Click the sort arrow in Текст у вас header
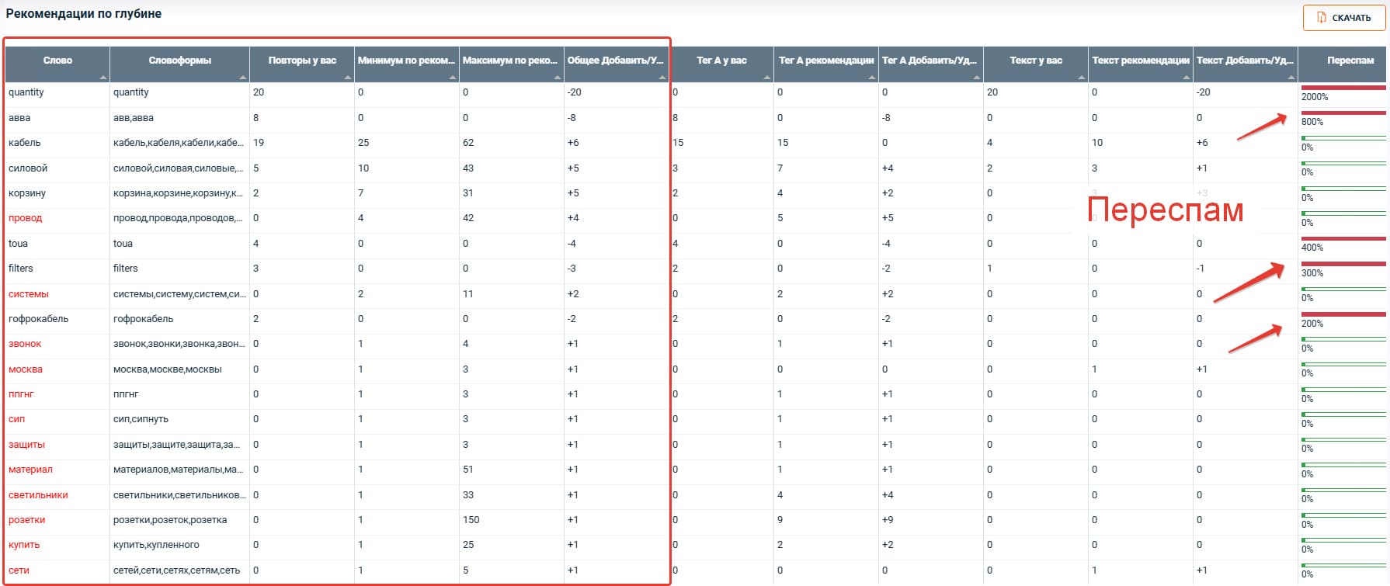1390x586 pixels. [x=1082, y=78]
